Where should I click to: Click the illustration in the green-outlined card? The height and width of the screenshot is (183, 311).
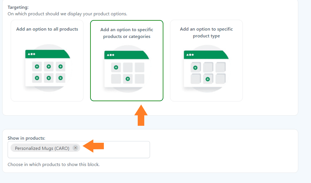[x=127, y=69]
